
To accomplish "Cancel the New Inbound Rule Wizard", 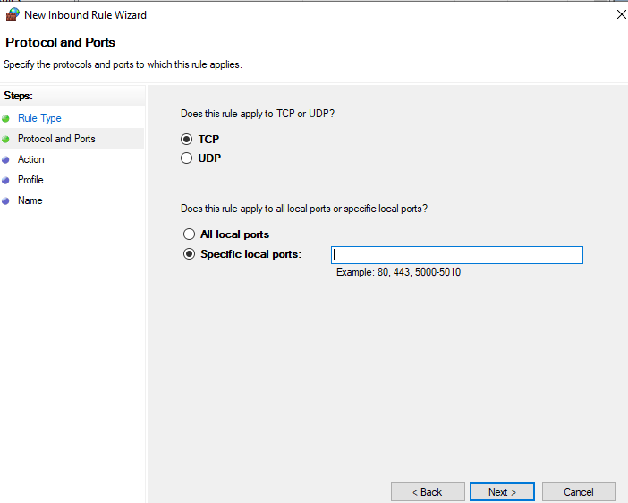I will [x=579, y=492].
